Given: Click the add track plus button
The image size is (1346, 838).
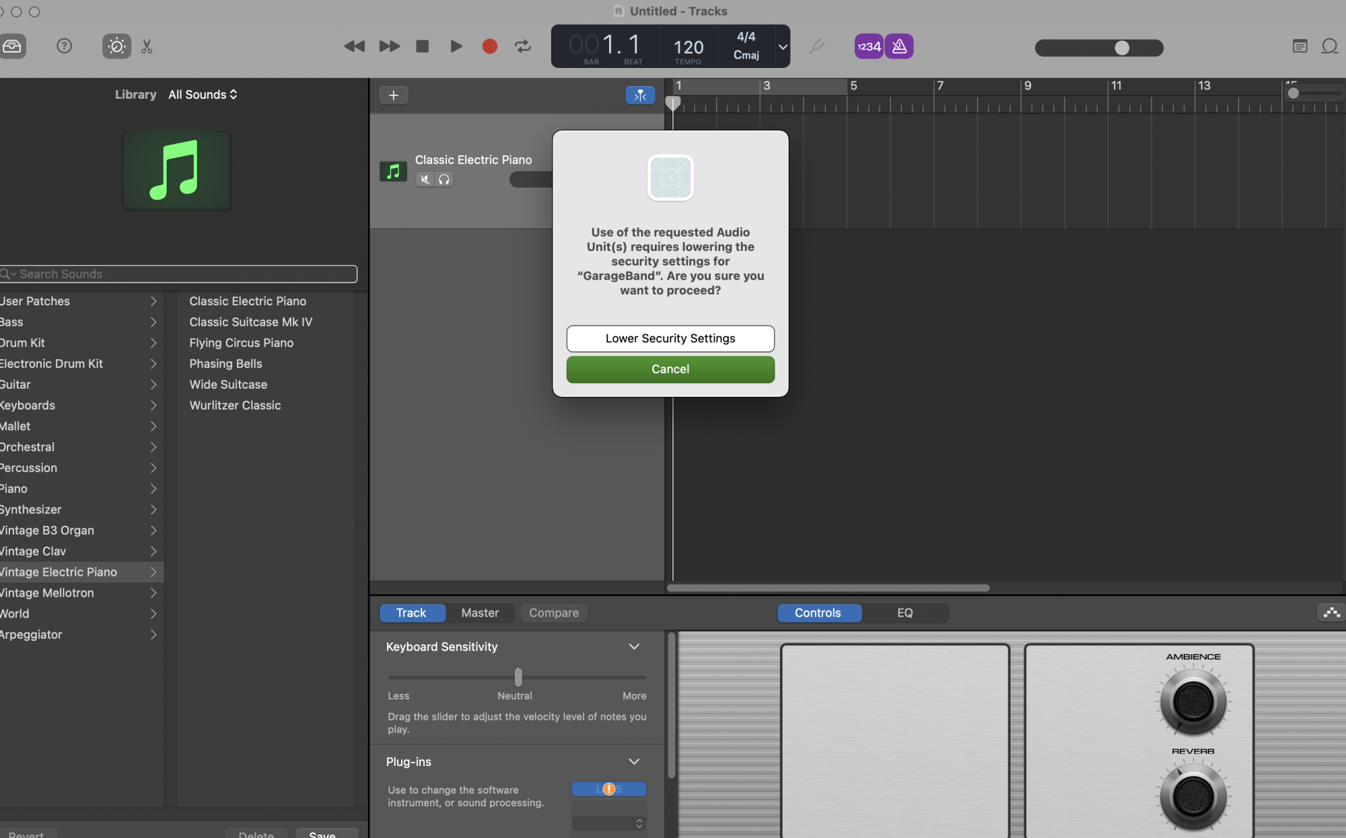Looking at the screenshot, I should (394, 95).
